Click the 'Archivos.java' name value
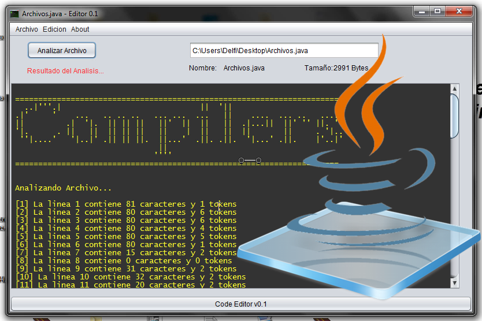Screen dimensions: 482x321 [244, 68]
